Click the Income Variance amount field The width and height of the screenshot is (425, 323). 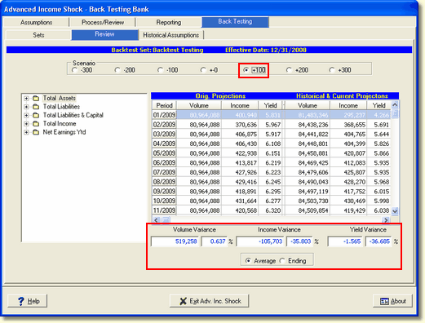260,241
